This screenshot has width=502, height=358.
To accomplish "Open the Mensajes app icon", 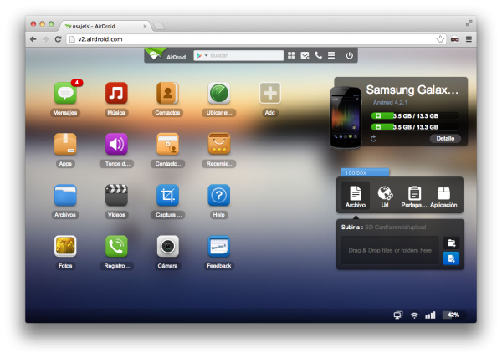I will click(x=65, y=93).
